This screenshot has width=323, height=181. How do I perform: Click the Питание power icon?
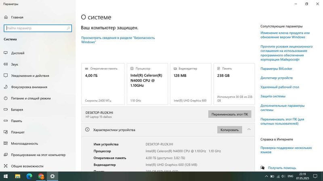6,98
